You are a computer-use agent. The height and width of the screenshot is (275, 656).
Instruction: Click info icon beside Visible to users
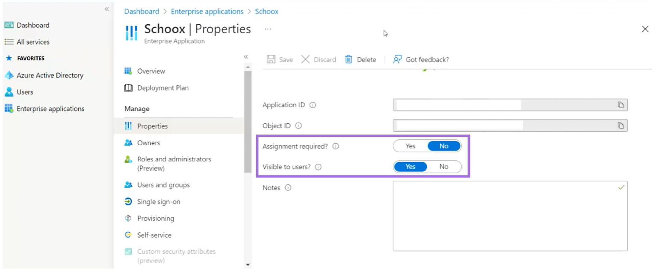point(318,167)
